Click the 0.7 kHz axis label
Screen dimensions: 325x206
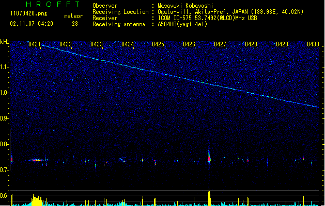point(4,170)
